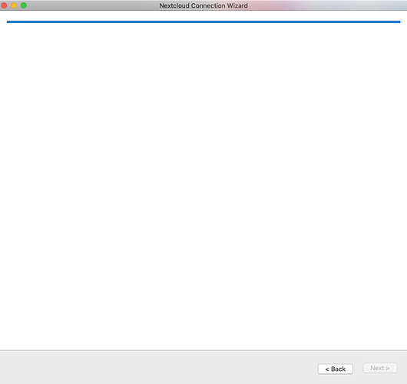Go to the previous wizard page with Back
The height and width of the screenshot is (384, 407).
[x=335, y=369]
